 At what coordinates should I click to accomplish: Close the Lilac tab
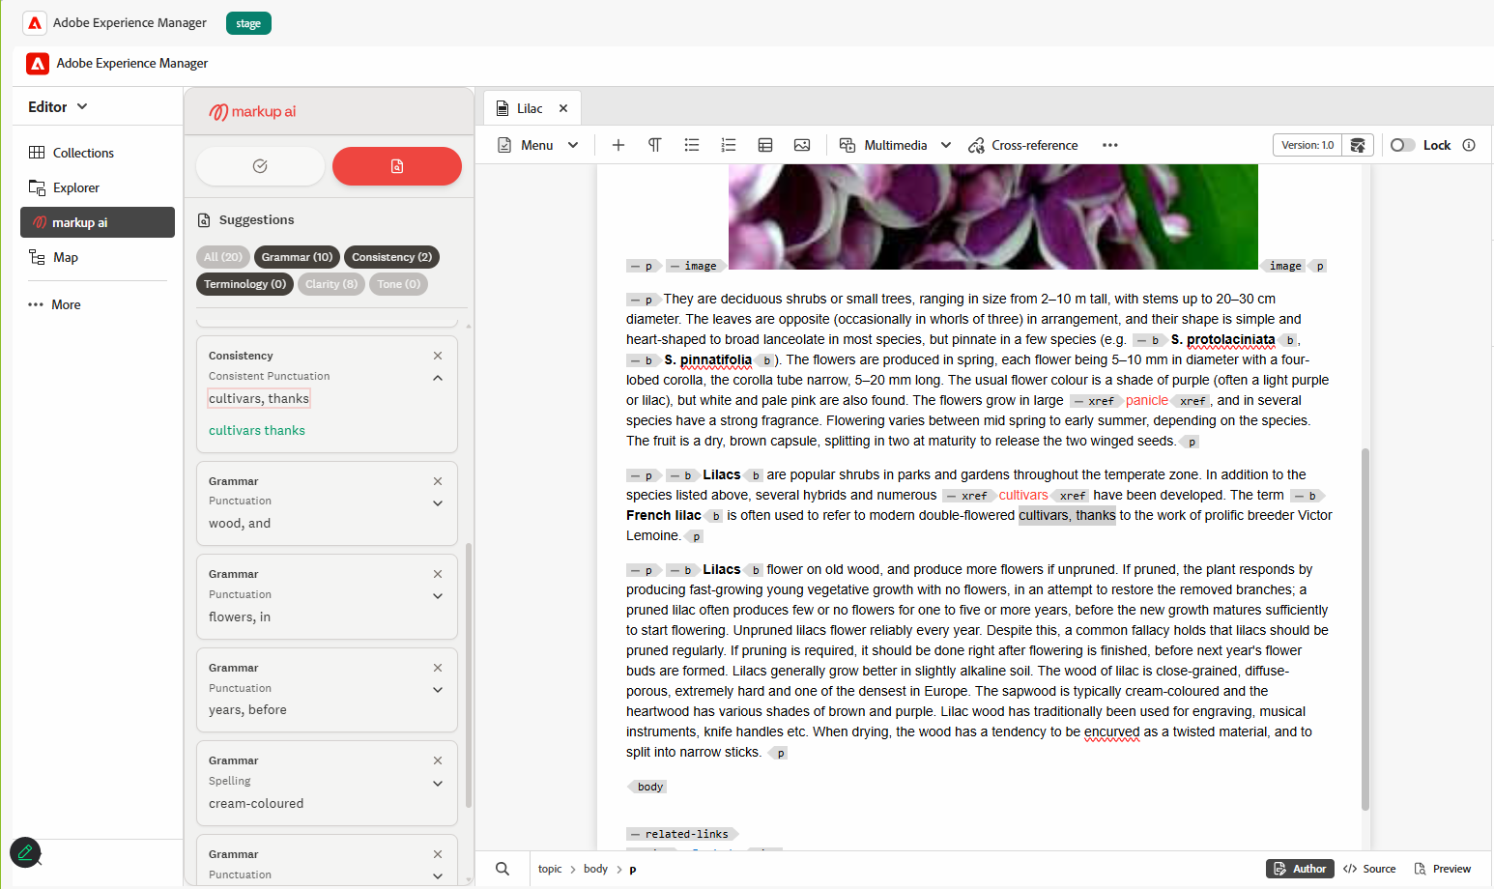tap(563, 108)
